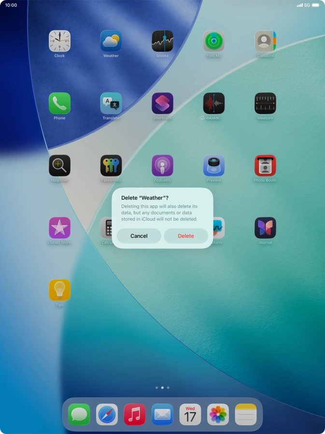Open the Passwords app
325x434 pixels.
pos(111,166)
